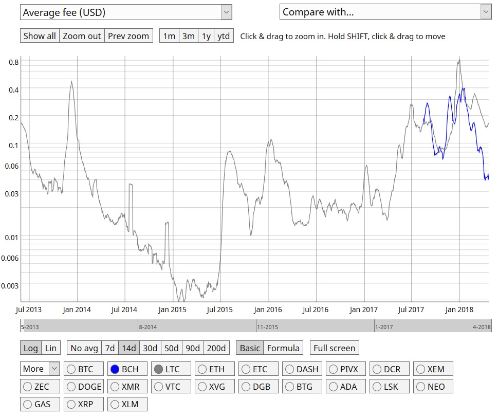
Task: Enable the BTC coin series
Action: tap(84, 369)
